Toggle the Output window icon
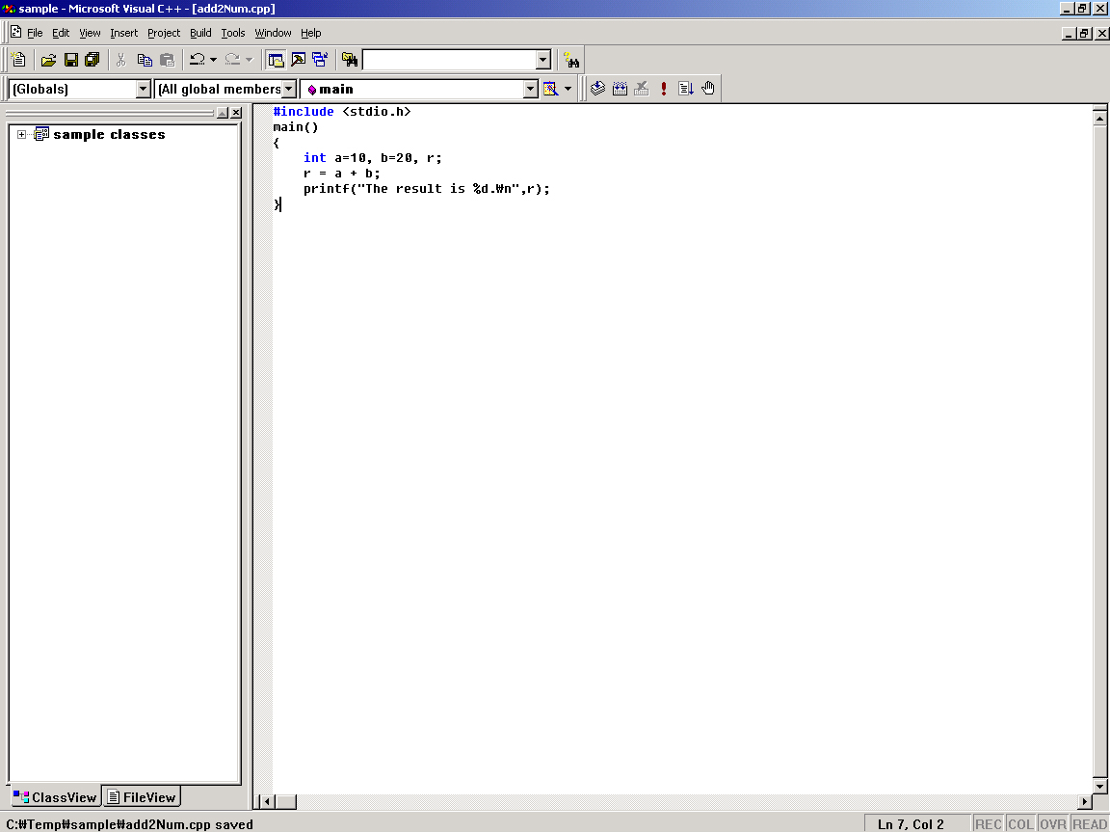 tap(298, 60)
